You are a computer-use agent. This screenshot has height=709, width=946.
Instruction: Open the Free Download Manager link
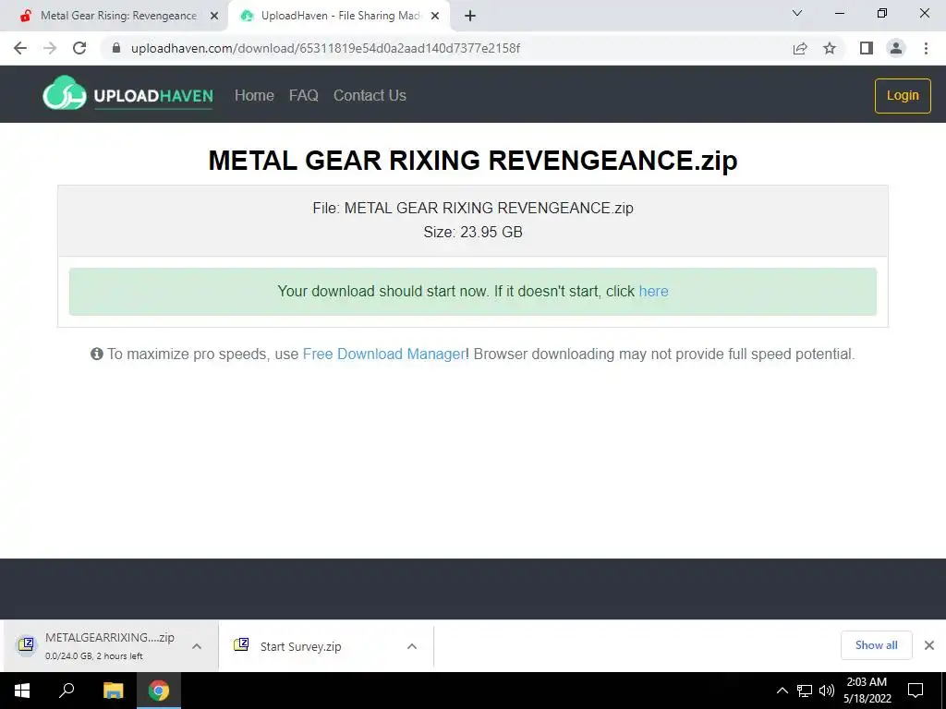(x=383, y=354)
